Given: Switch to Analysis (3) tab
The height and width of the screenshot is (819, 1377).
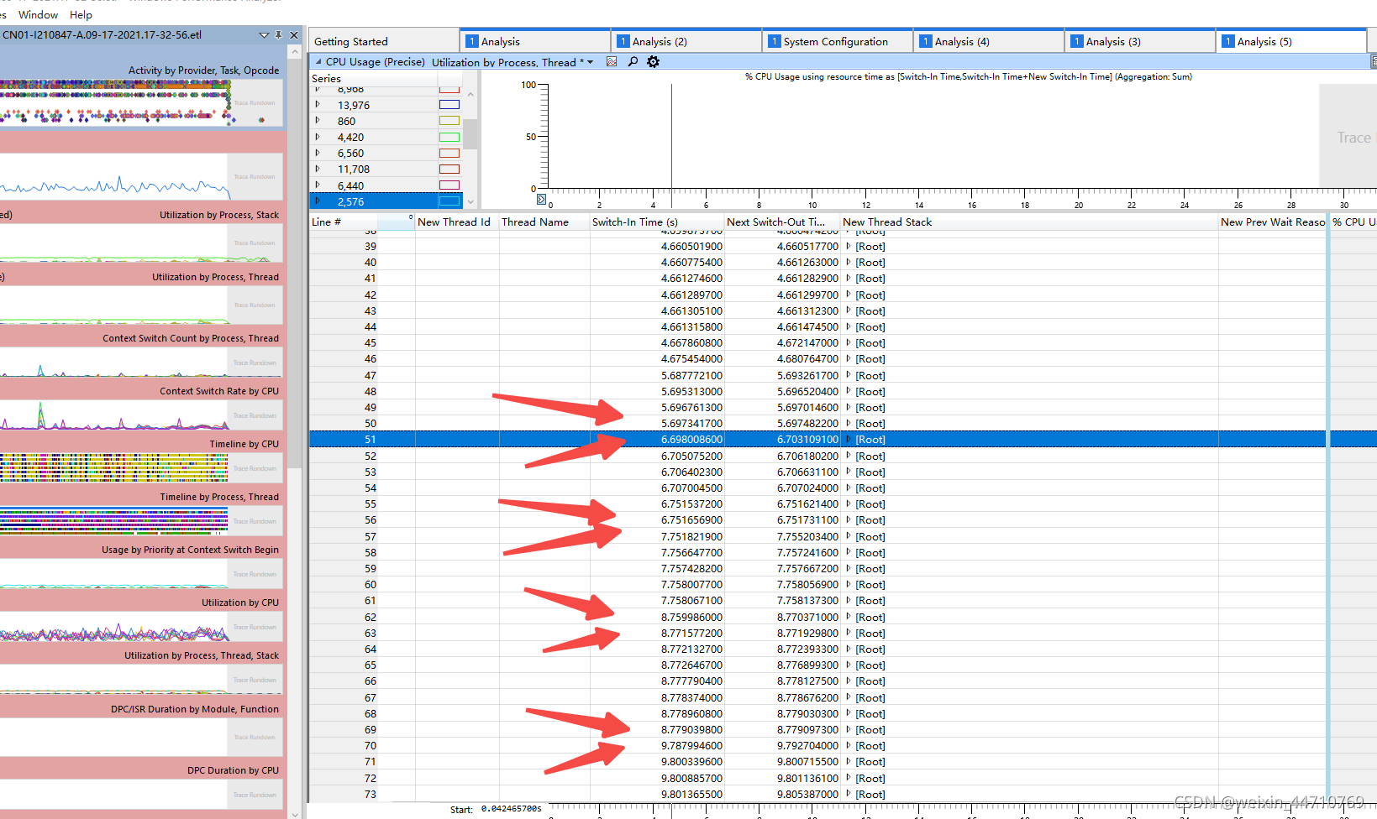Looking at the screenshot, I should [x=1140, y=41].
